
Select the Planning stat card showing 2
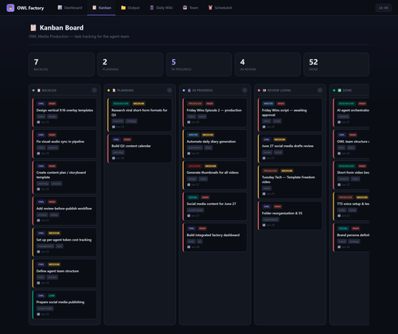131,65
